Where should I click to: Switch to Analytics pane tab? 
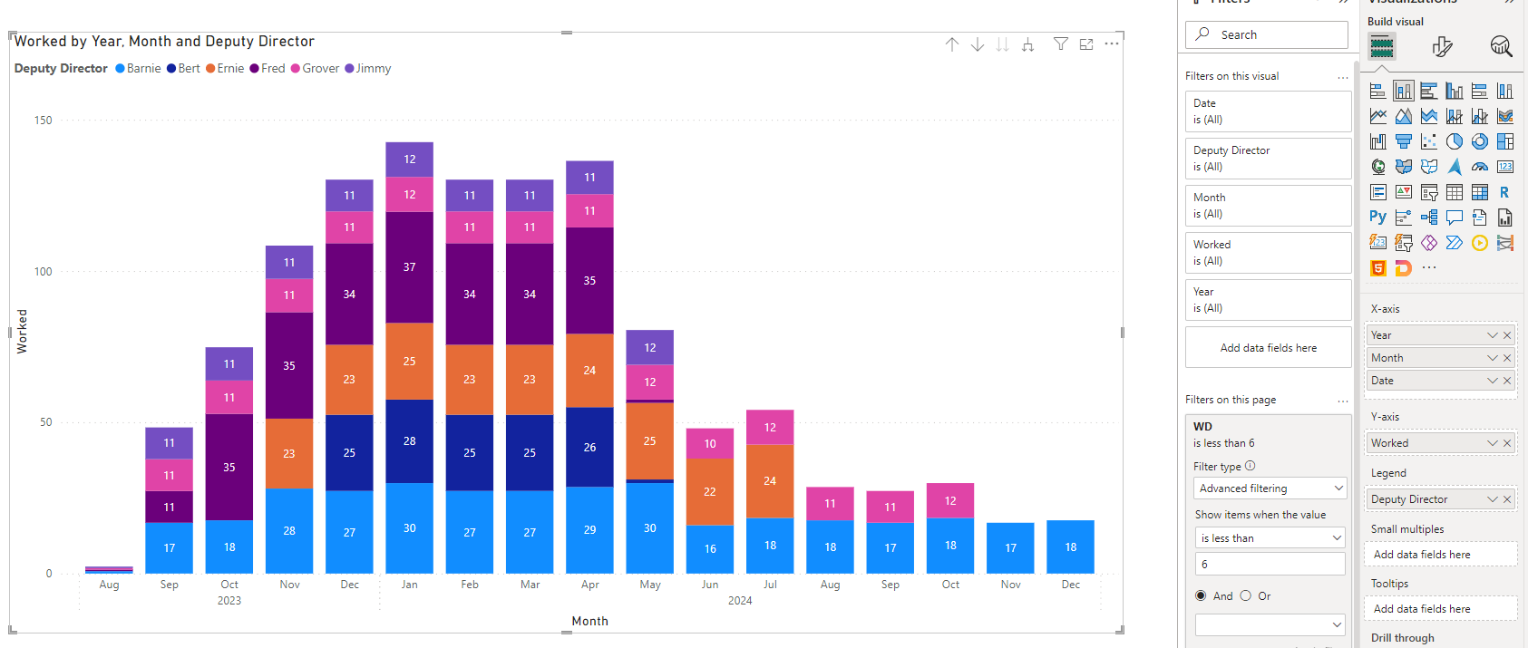1501,46
